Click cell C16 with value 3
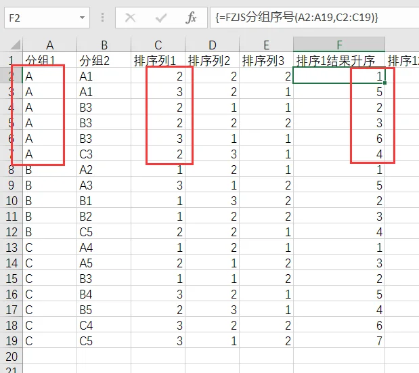This screenshot has width=419, height=373. point(158,294)
